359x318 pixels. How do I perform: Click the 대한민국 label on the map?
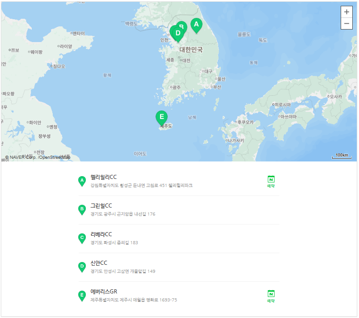[x=191, y=50]
